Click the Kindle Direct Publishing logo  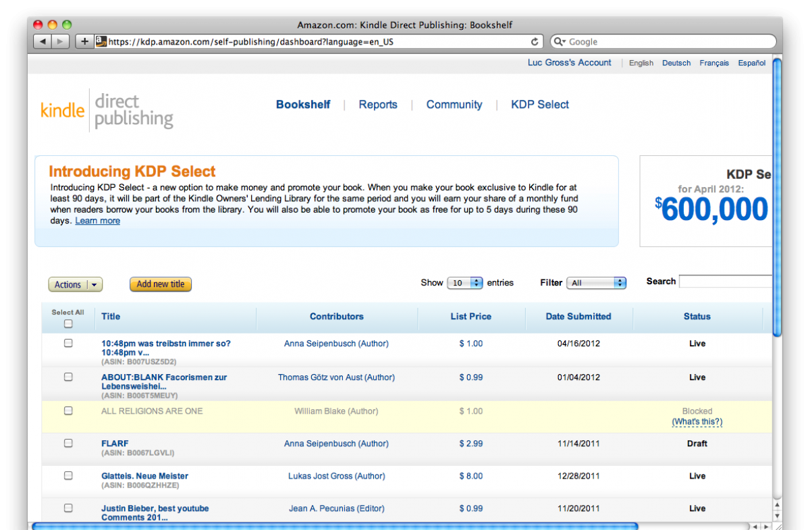click(x=107, y=111)
